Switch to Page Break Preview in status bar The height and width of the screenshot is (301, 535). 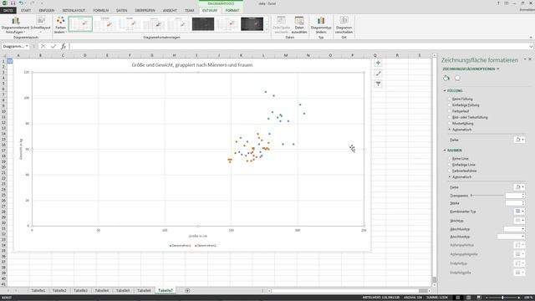479,298
